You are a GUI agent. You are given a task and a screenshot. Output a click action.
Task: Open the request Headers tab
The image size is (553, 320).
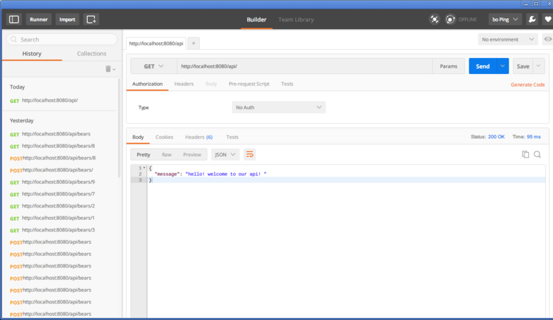pos(184,84)
